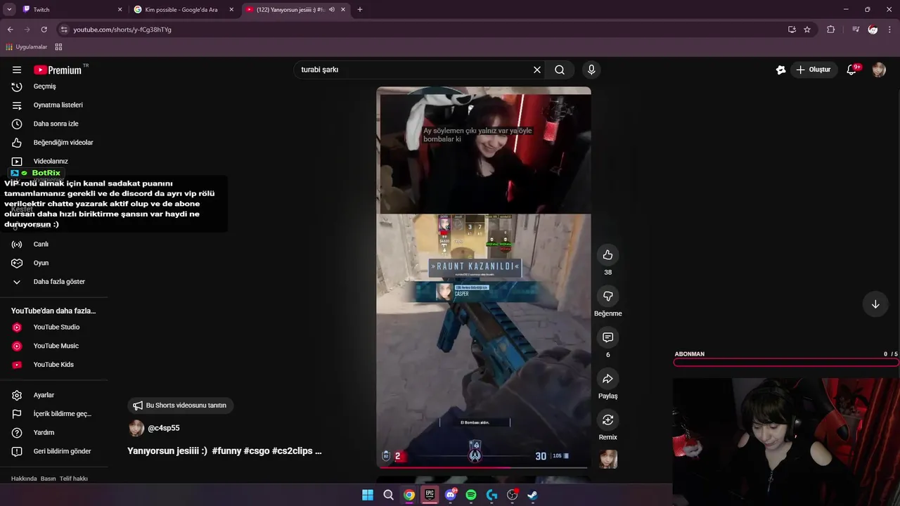This screenshot has height=506, width=900.
Task: Open Steam from taskbar
Action: (x=533, y=495)
